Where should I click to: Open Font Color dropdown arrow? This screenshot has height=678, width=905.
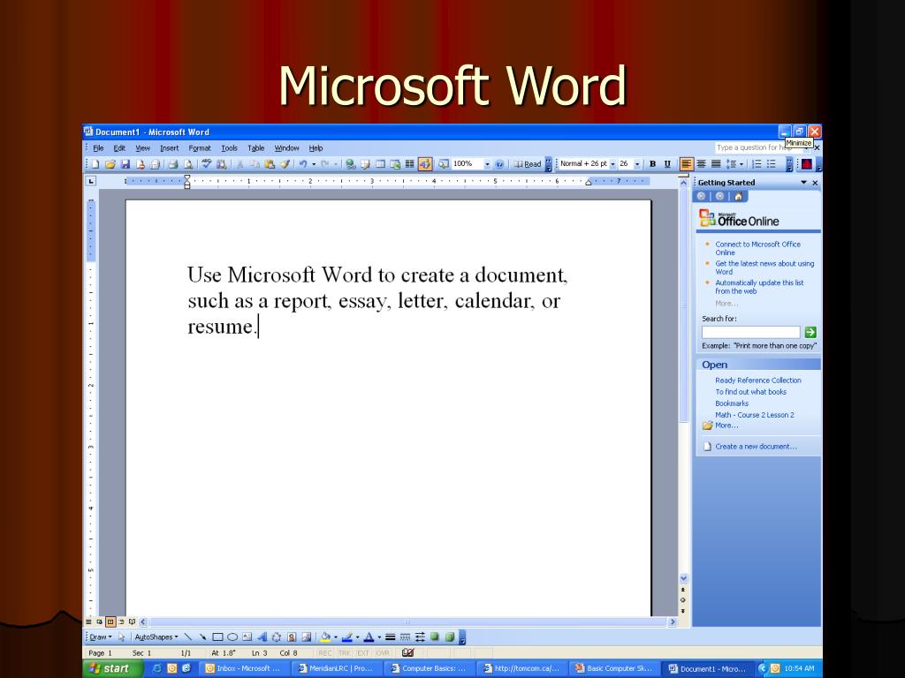pyautogui.click(x=380, y=637)
